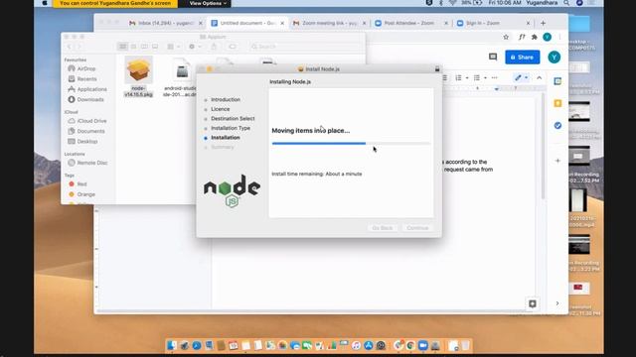Viewport: 636px width, 357px height.
Task: Switch to Sign In - Zoom tab
Action: (x=493, y=24)
